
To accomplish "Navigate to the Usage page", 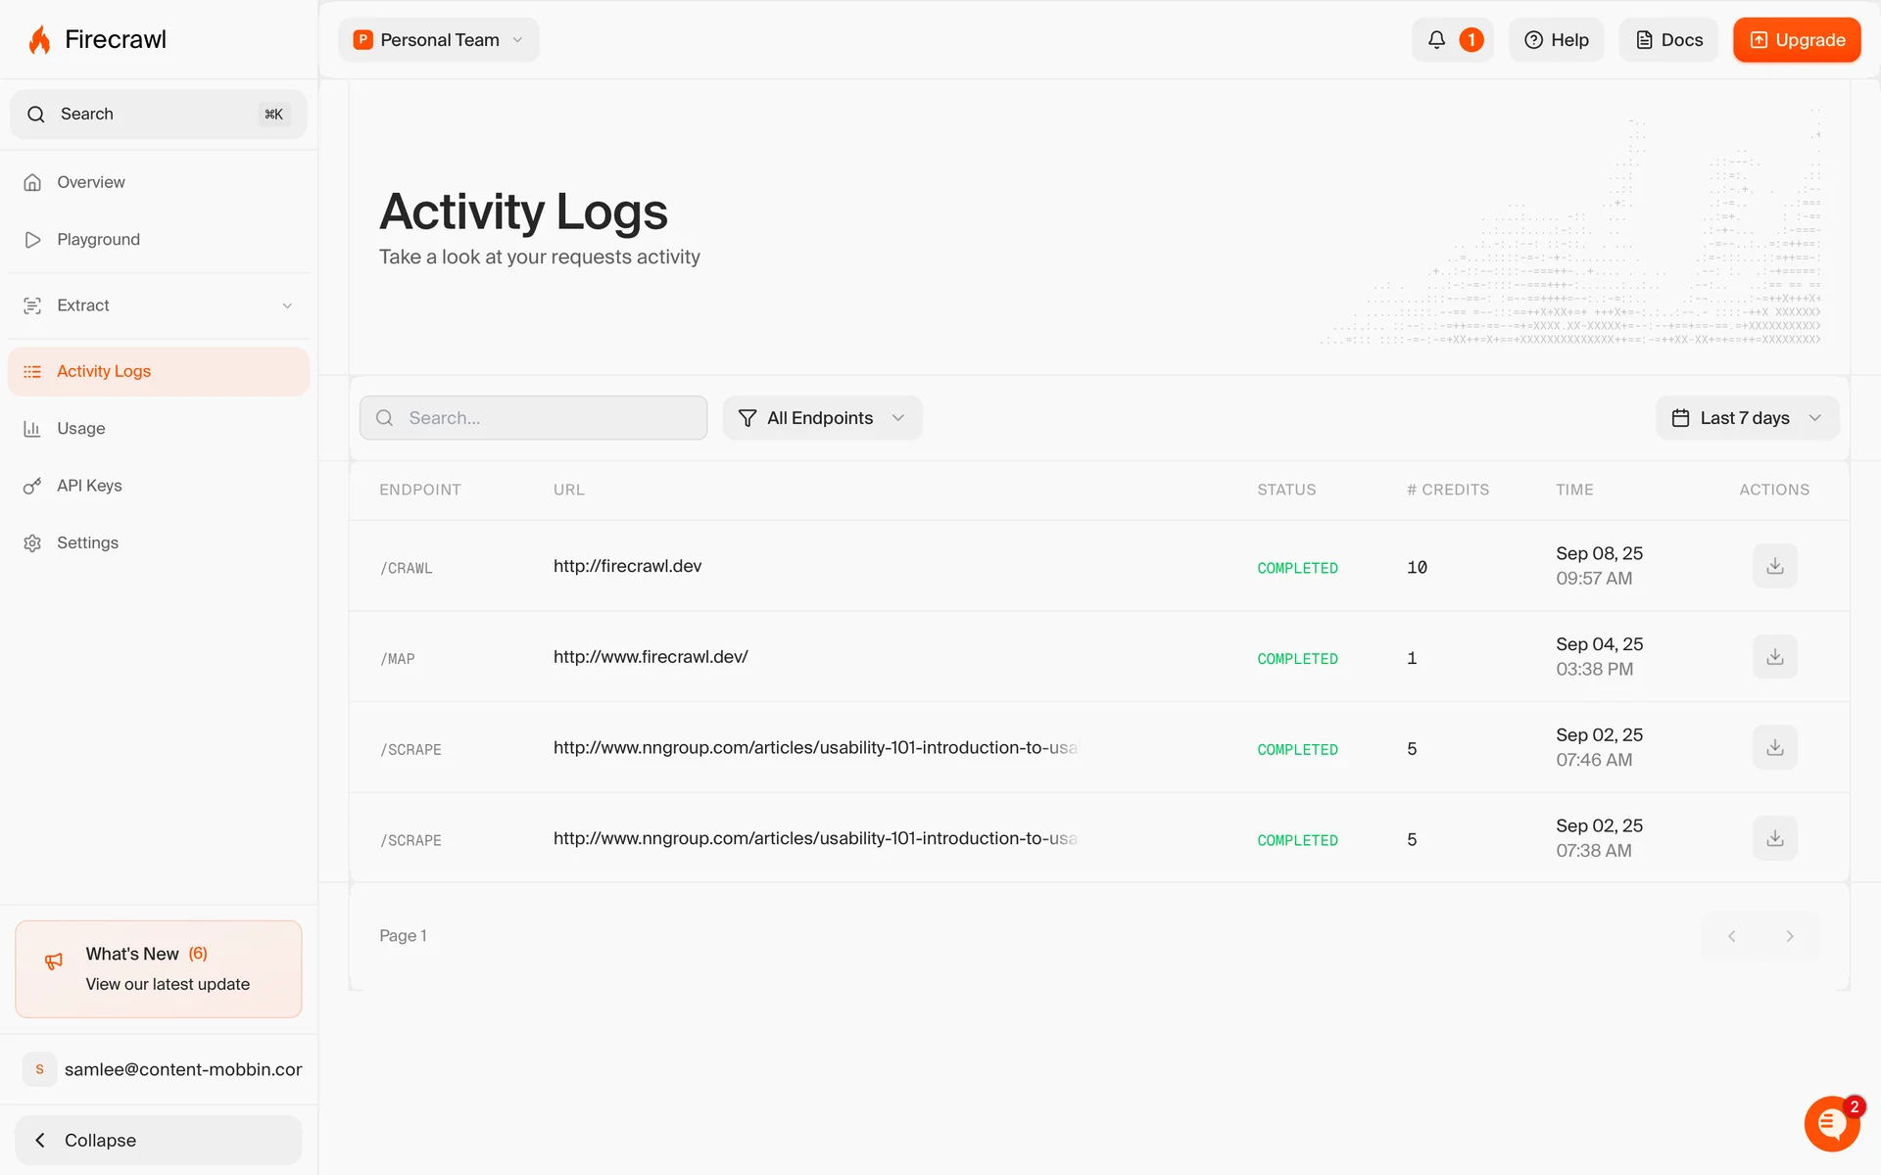I will 80,429.
